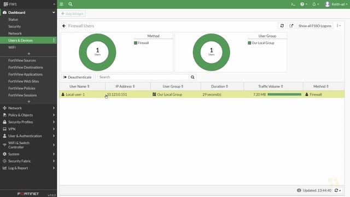
Task: Pop out the Firewall Users widget
Action: [291, 26]
